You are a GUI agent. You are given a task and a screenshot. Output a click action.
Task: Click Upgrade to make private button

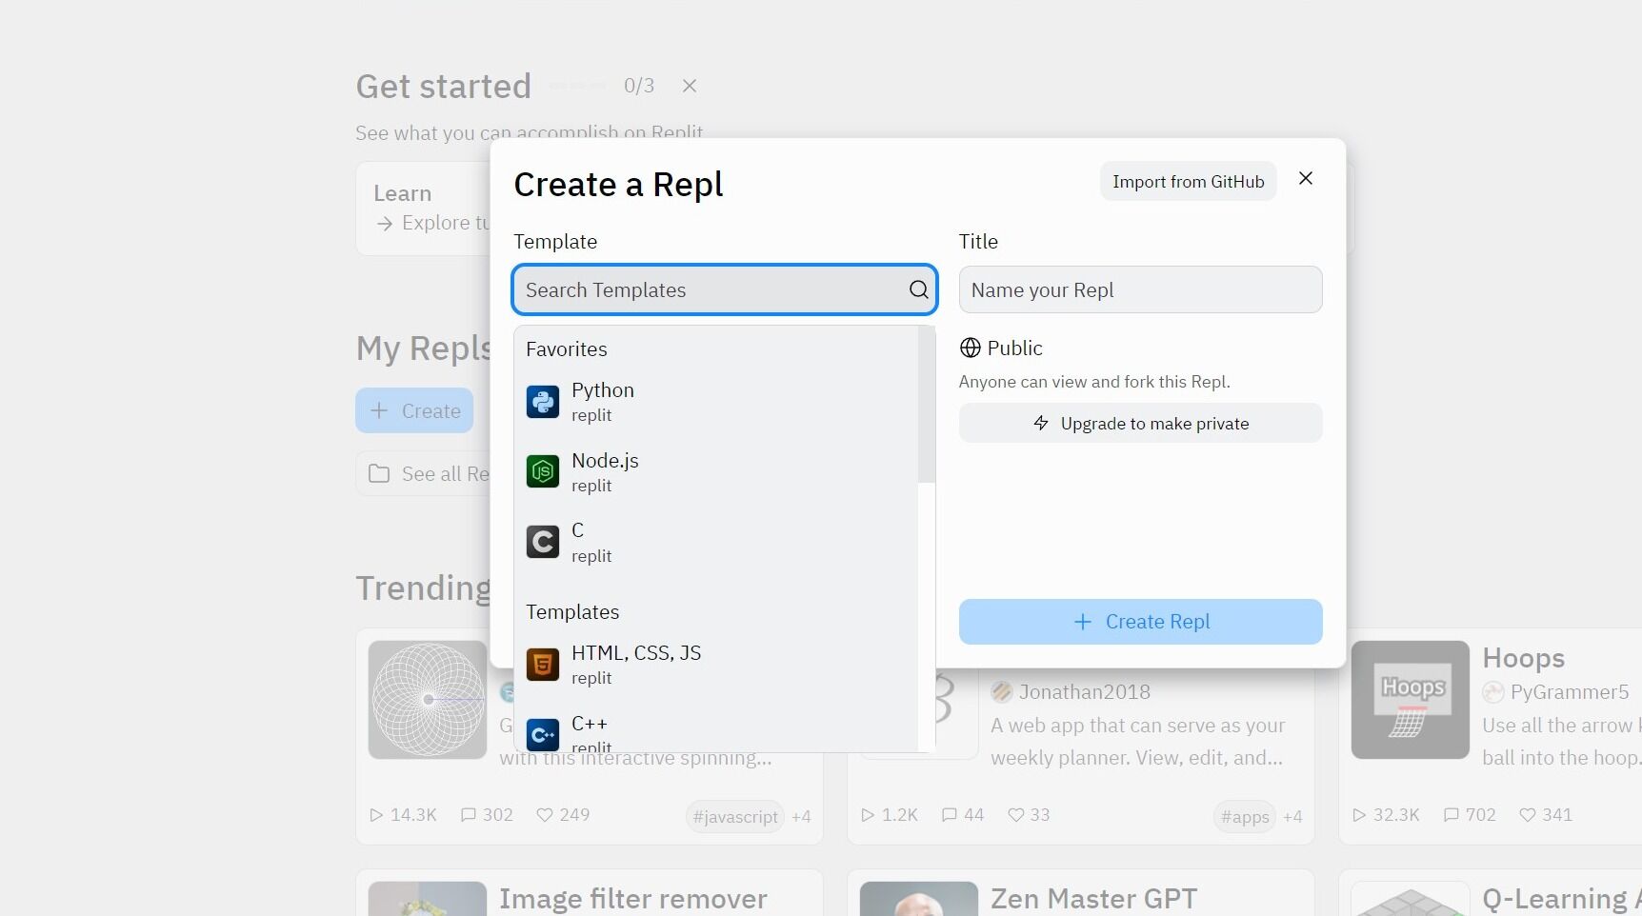coord(1140,424)
